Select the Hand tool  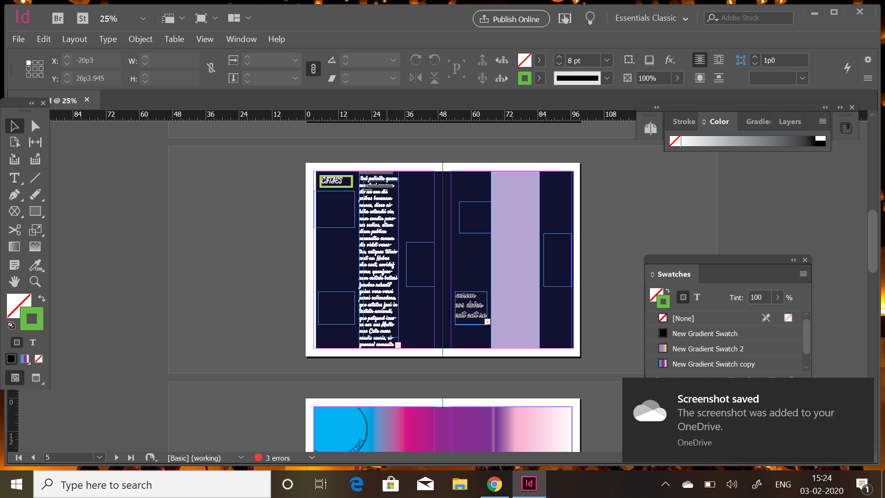pyautogui.click(x=14, y=281)
